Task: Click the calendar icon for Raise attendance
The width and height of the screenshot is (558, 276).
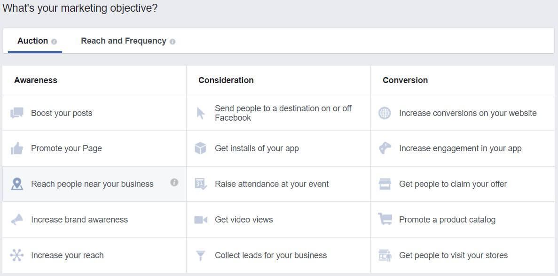Action: [200, 184]
